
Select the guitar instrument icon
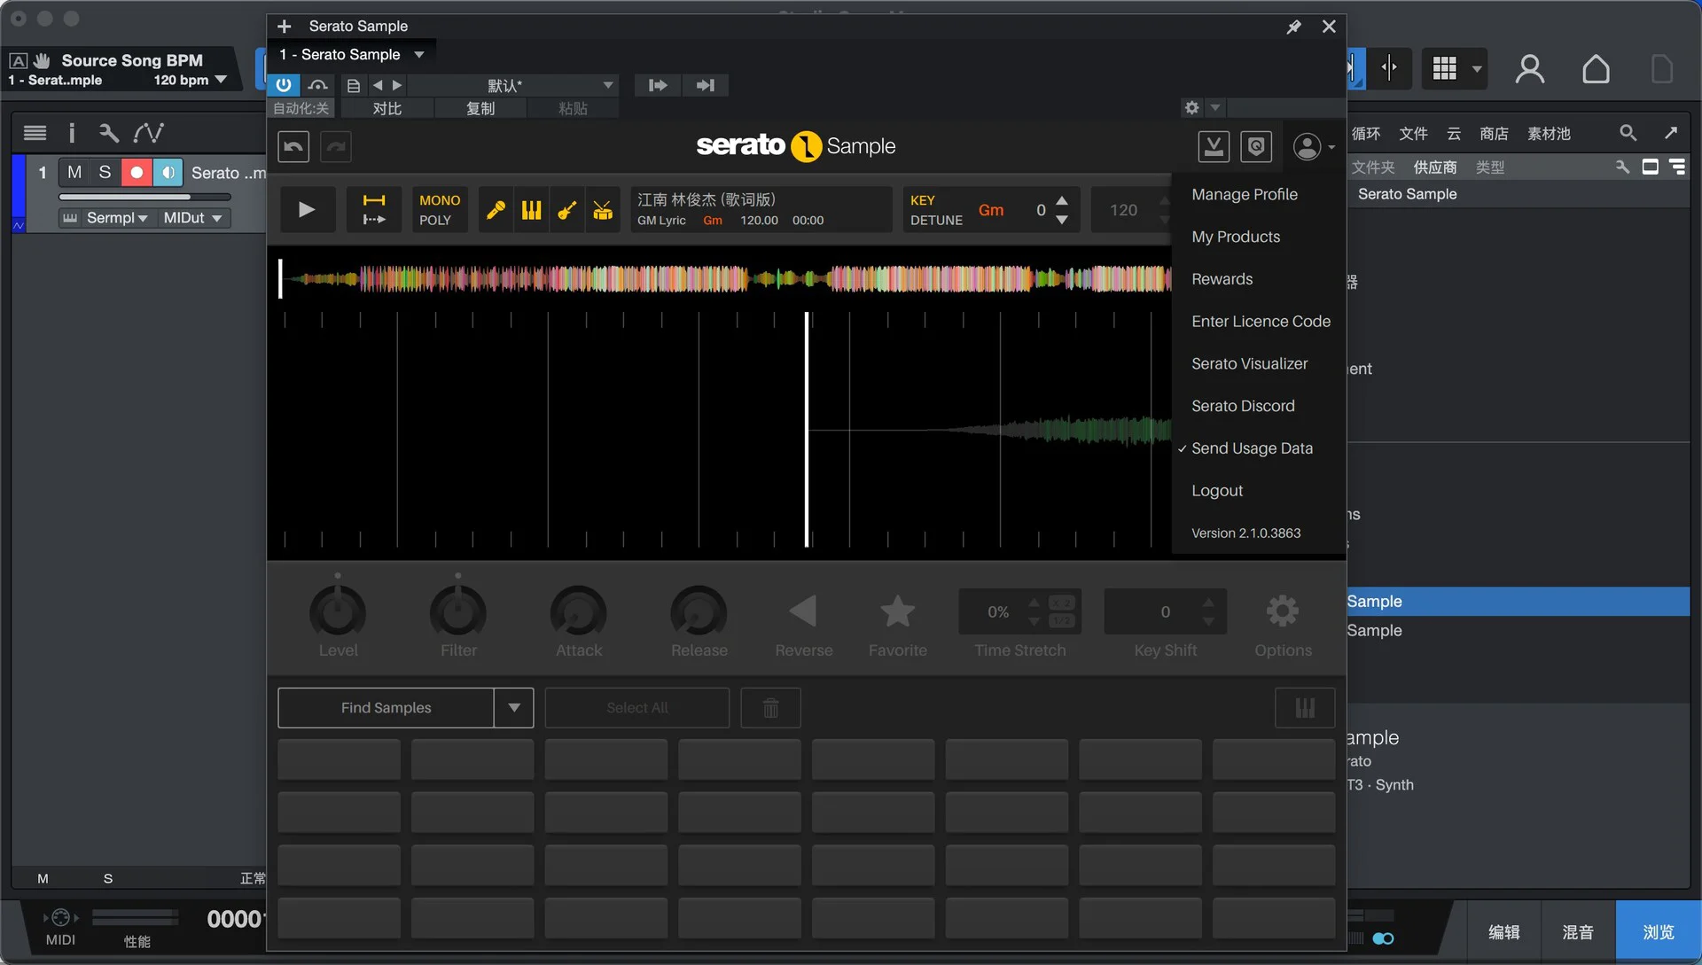567,210
